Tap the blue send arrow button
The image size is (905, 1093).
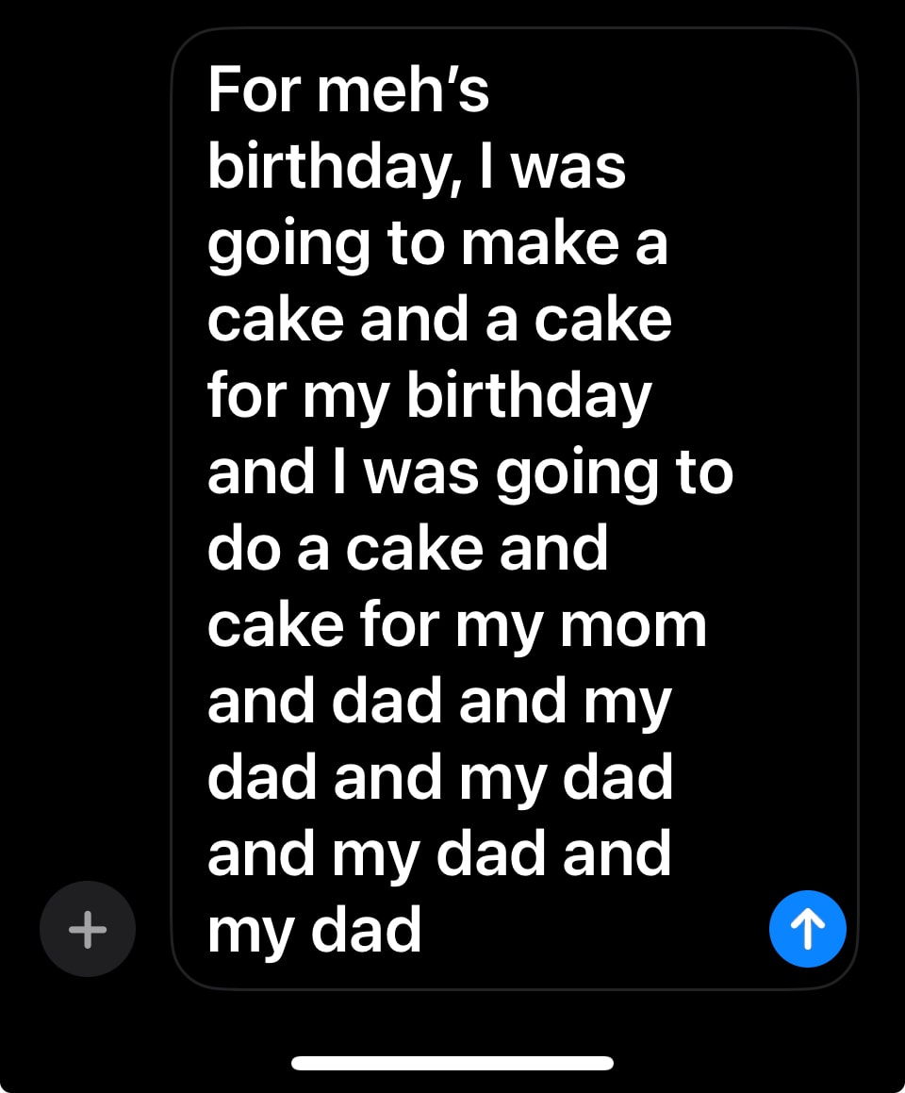(x=807, y=929)
